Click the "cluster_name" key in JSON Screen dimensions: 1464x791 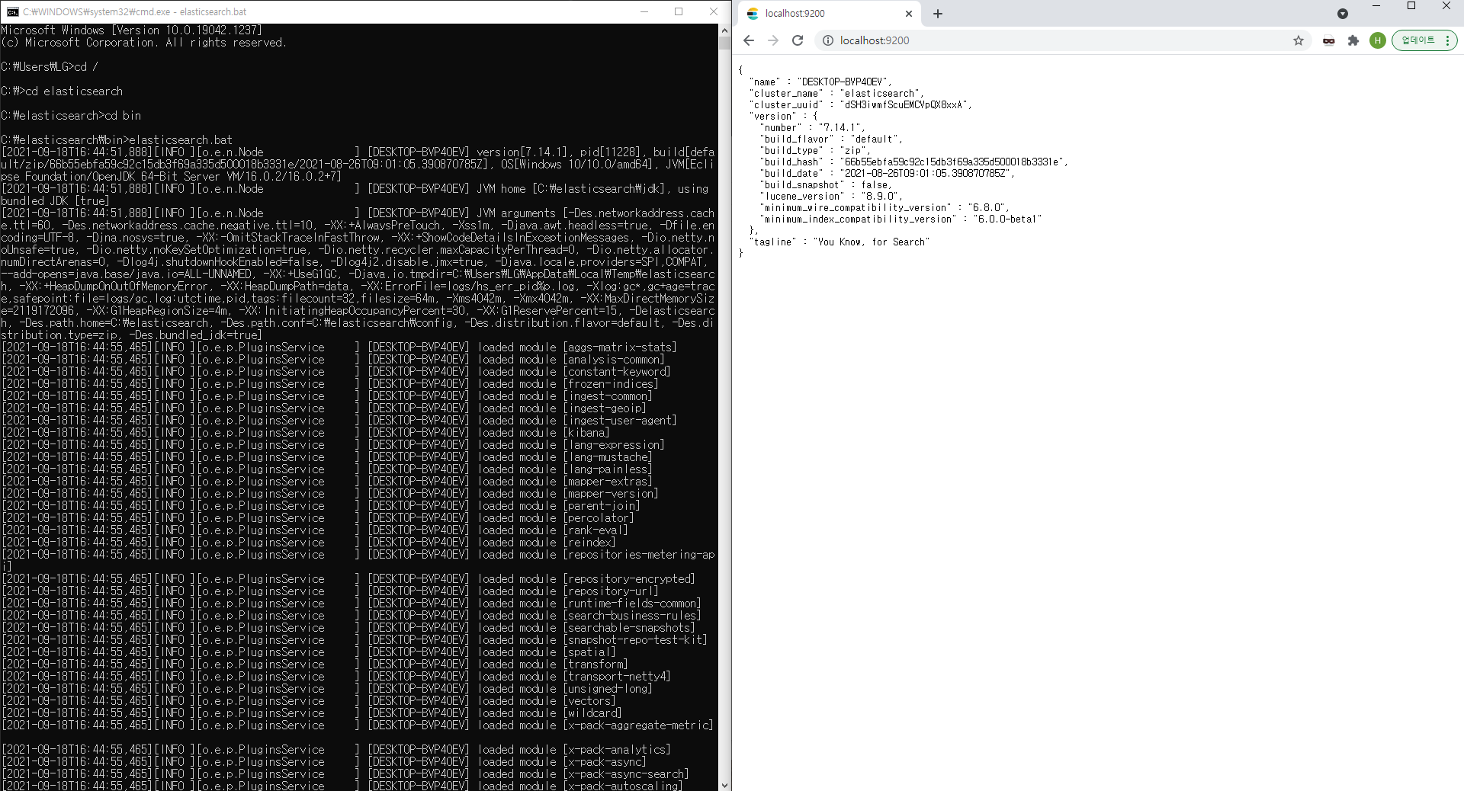(787, 94)
